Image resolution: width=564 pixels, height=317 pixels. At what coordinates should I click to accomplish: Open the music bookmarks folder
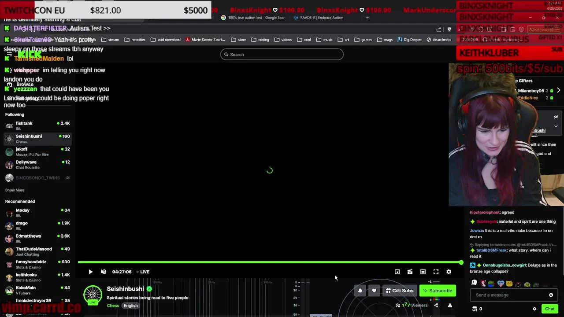[324, 40]
